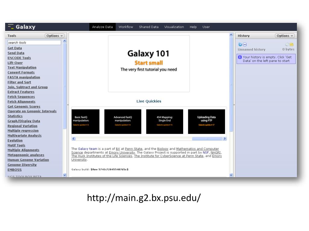309x231 pixels.
Task: Open the History Options dropdown
Action: tap(285, 36)
